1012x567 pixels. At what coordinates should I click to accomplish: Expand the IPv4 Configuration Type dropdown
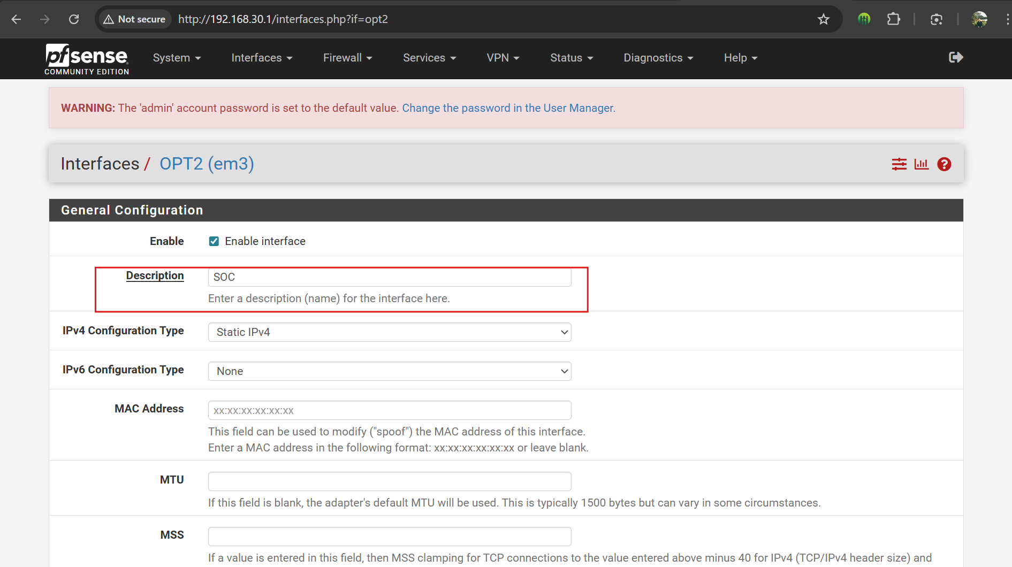click(x=389, y=332)
